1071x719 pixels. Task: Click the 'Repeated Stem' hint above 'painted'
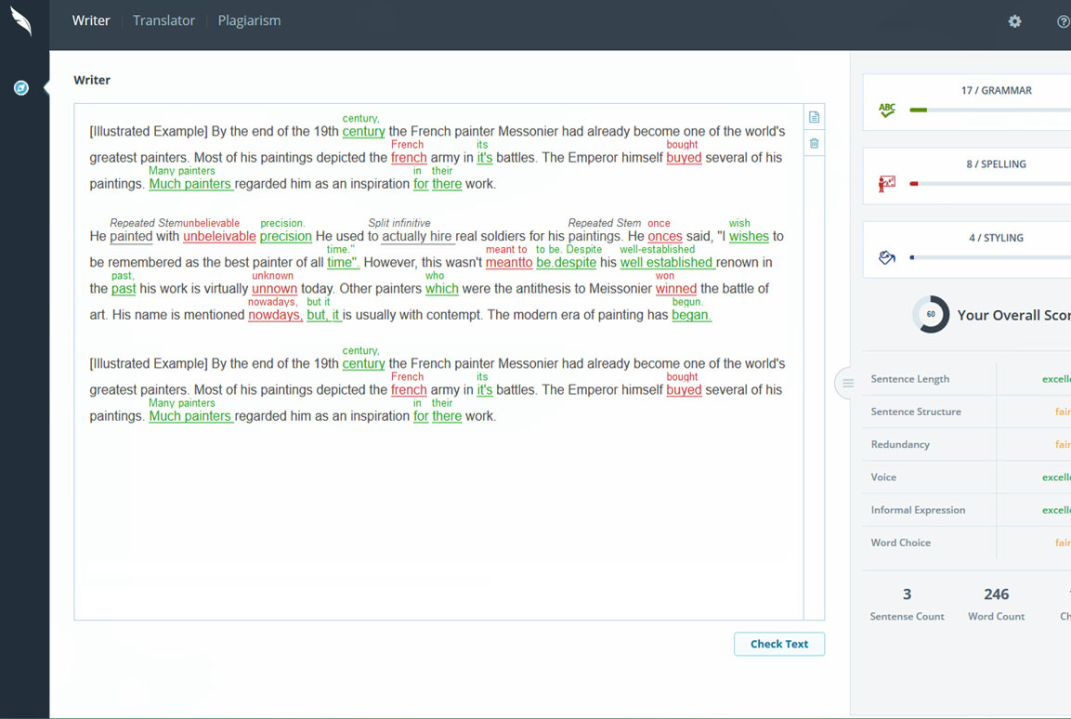(146, 223)
